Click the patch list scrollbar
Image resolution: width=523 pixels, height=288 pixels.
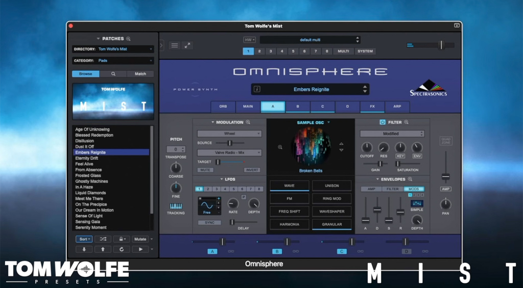152,170
